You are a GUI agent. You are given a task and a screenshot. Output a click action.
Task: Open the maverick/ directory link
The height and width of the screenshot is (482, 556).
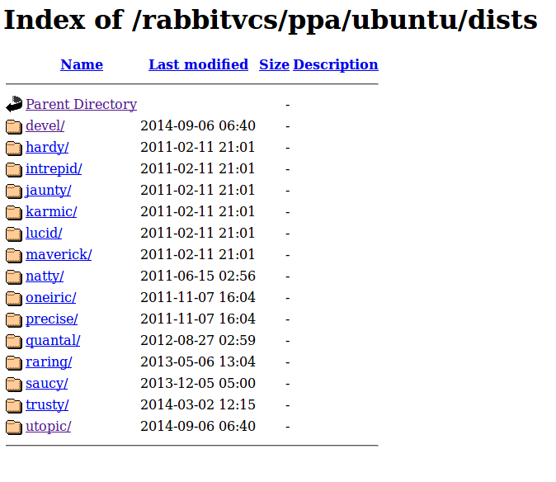[59, 255]
